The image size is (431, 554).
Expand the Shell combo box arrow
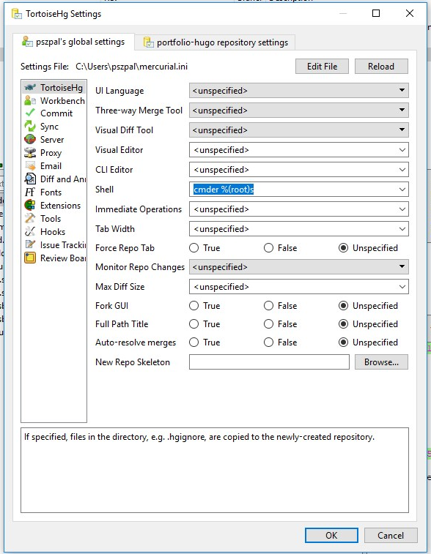tap(402, 190)
